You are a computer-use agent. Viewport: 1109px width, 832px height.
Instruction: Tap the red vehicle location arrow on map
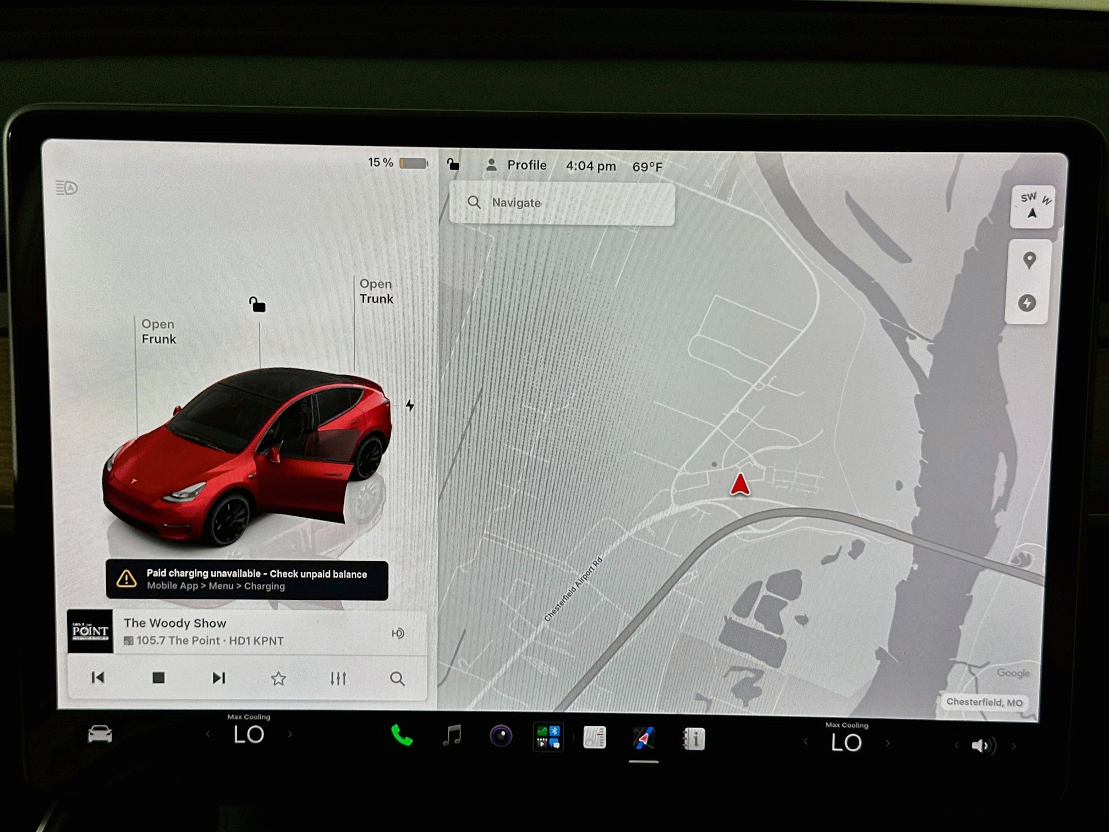(x=739, y=484)
